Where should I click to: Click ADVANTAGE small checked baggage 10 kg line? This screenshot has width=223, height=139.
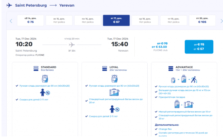point(185,112)
